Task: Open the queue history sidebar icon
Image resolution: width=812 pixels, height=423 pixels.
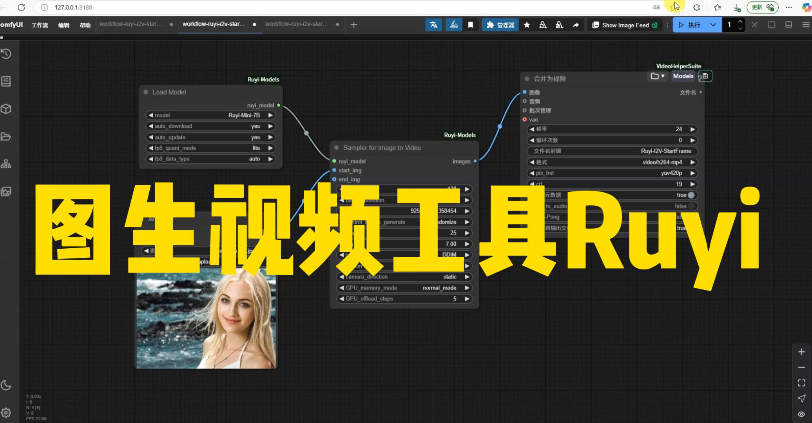Action: (6, 54)
